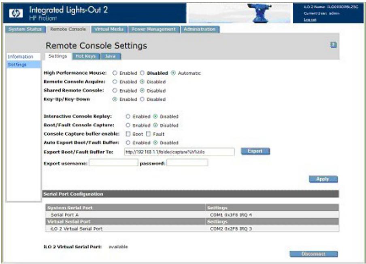Open the Java sub-tab
This screenshot has height=264, width=366.
point(111,56)
